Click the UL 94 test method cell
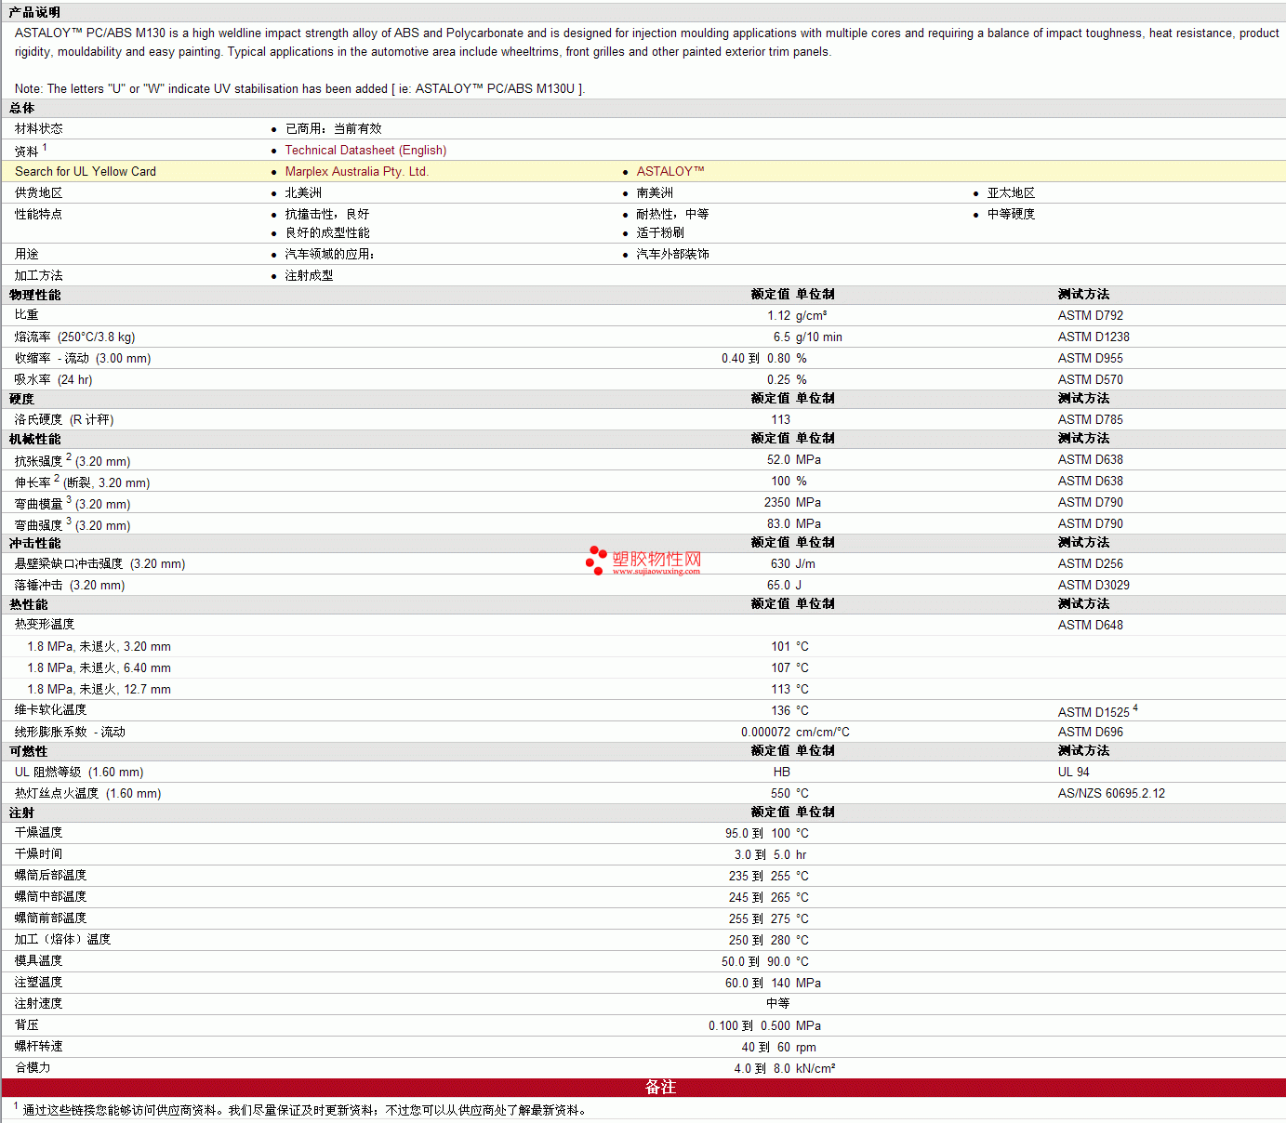1286x1123 pixels. (1073, 772)
